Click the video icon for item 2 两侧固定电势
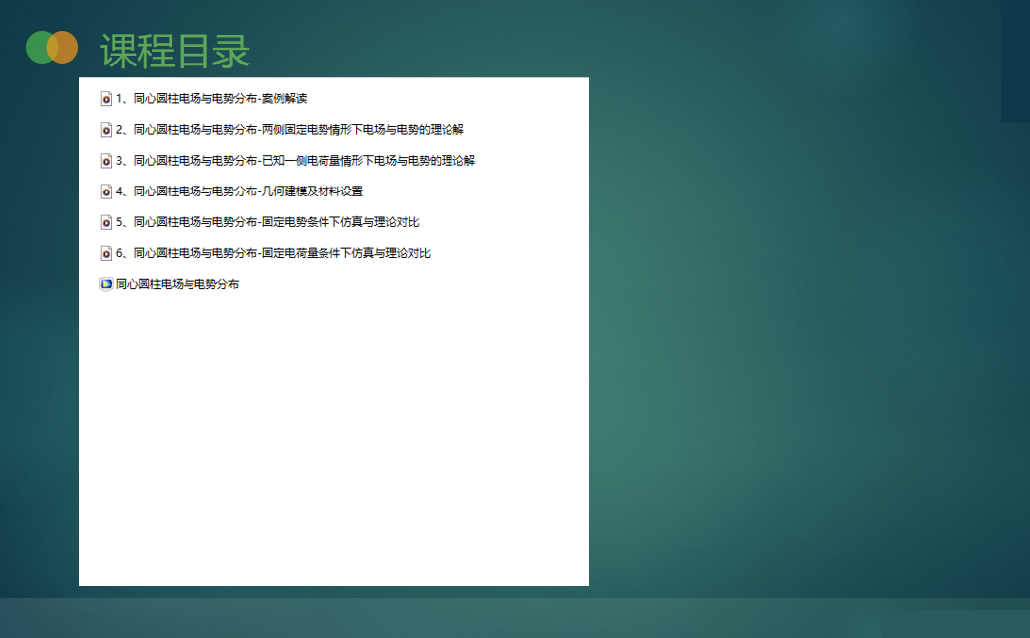The width and height of the screenshot is (1030, 638). (x=106, y=129)
